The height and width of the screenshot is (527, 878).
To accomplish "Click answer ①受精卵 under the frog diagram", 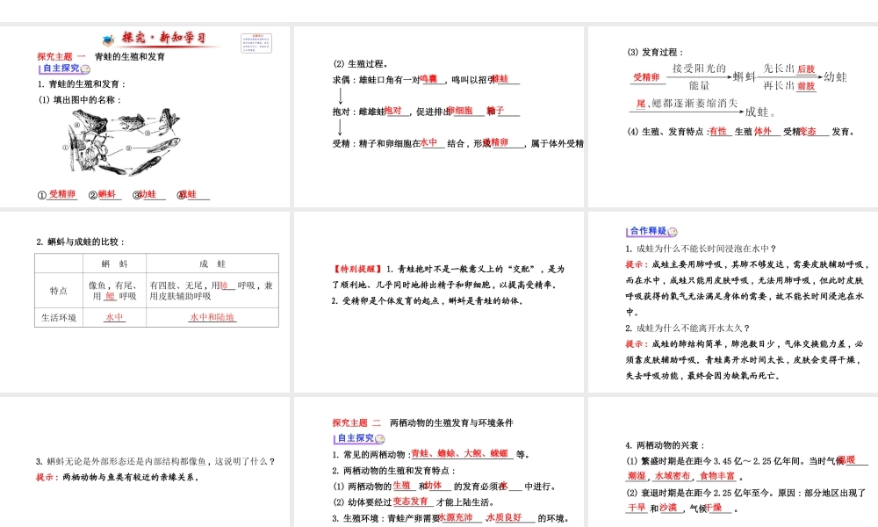I will coord(56,194).
